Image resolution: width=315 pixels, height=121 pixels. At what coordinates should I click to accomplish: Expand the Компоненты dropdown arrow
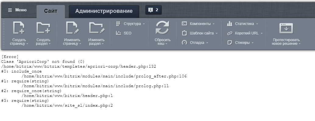213,24
